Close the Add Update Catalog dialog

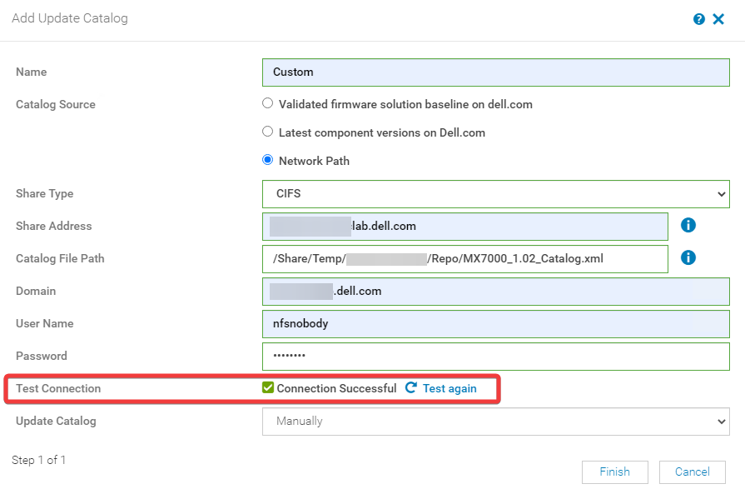(x=718, y=18)
